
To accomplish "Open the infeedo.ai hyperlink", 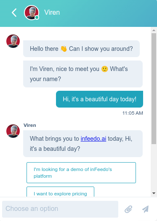I will [x=93, y=139].
